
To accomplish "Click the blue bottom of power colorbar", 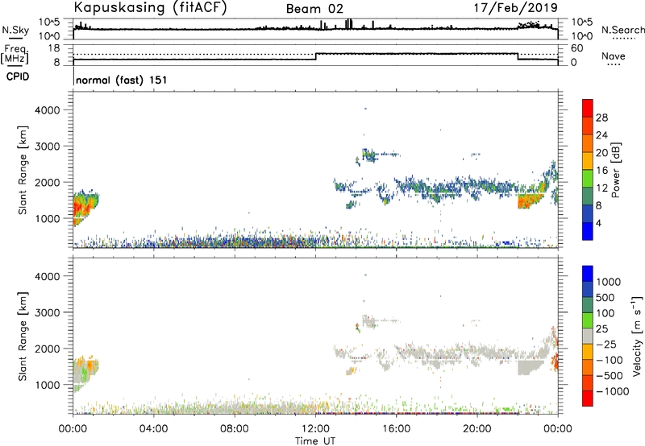I will [x=588, y=231].
